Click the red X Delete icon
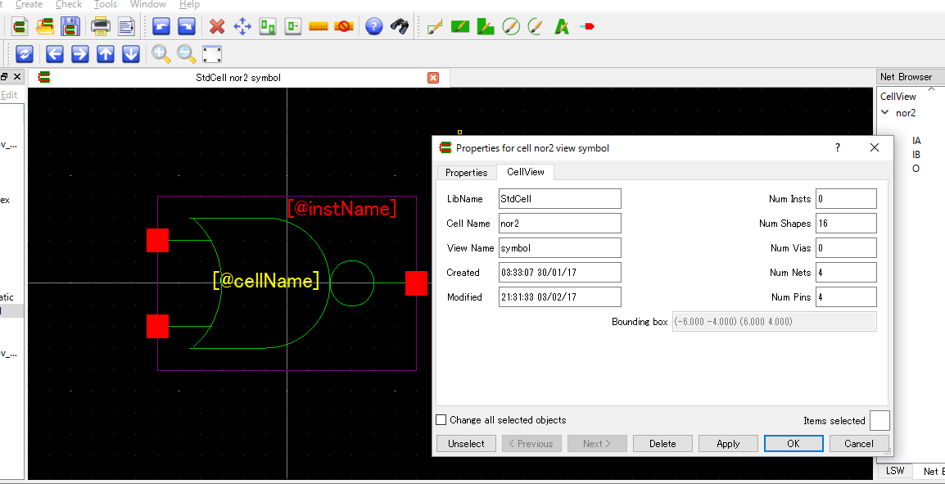Screen dimensions: 945x484 (x=217, y=26)
